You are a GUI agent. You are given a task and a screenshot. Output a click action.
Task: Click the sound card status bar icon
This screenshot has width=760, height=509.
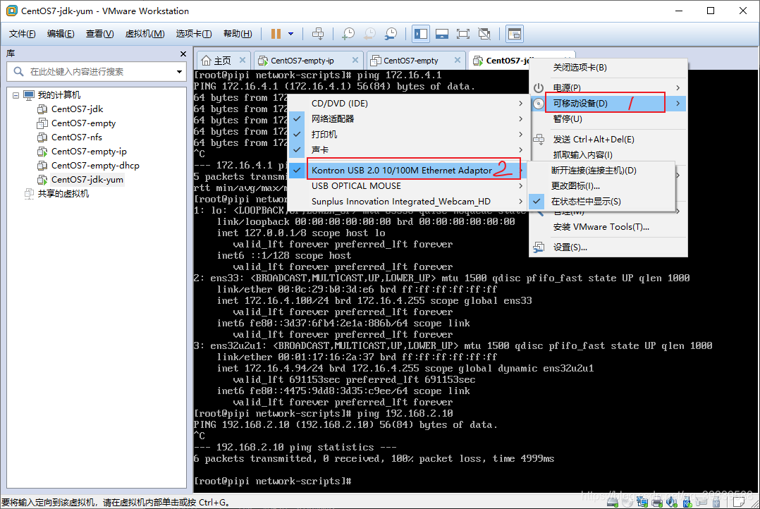[x=672, y=502]
